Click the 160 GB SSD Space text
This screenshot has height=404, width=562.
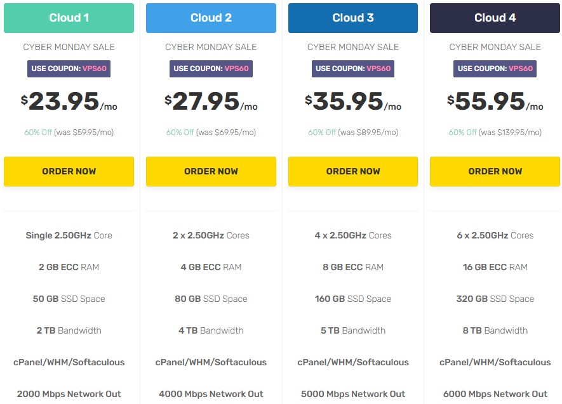353,299
